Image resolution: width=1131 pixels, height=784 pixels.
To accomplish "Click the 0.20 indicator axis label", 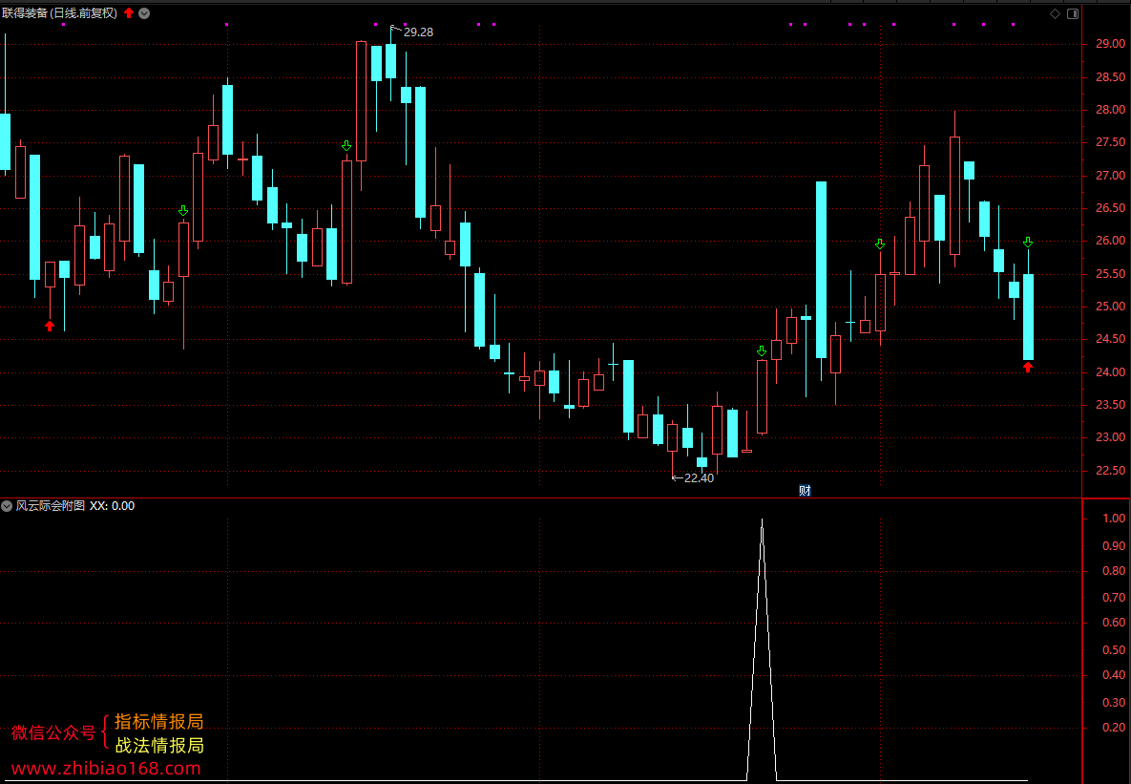I will (1114, 727).
